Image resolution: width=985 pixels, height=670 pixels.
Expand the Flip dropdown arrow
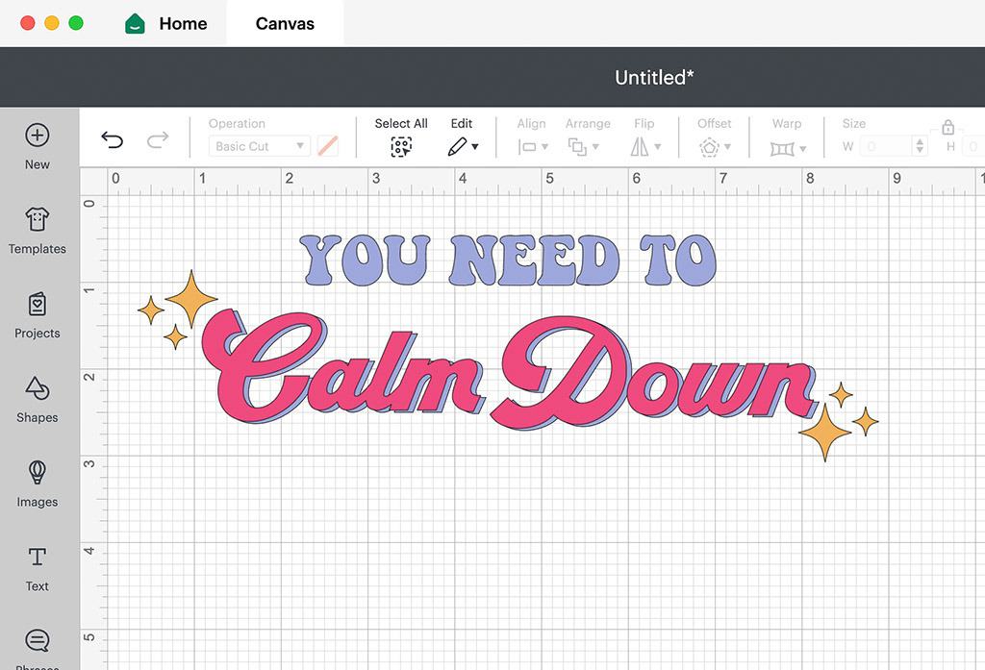coord(658,147)
